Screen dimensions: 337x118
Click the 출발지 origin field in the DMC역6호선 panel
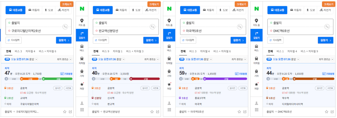295,23
